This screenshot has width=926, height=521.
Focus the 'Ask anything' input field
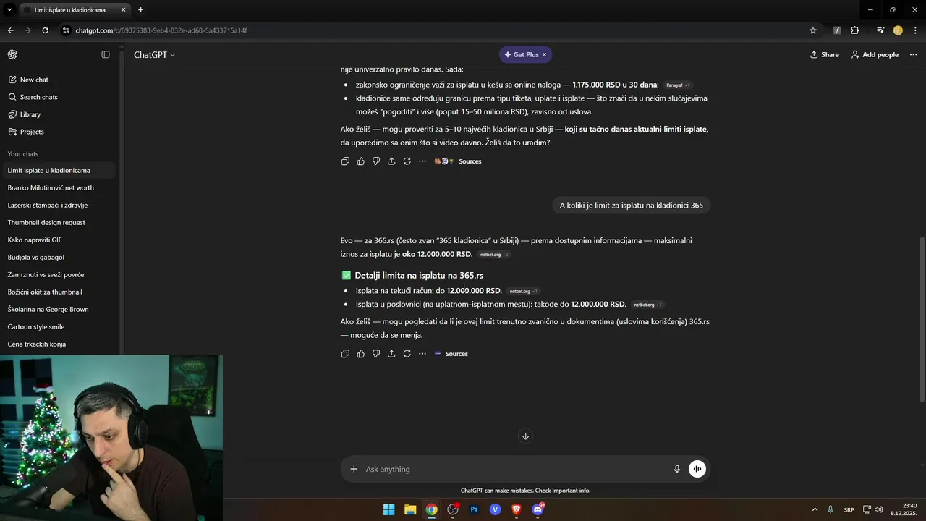[x=514, y=469]
